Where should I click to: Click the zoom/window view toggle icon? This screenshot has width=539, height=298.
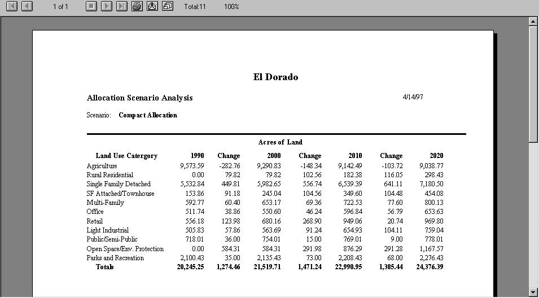[x=168, y=6]
